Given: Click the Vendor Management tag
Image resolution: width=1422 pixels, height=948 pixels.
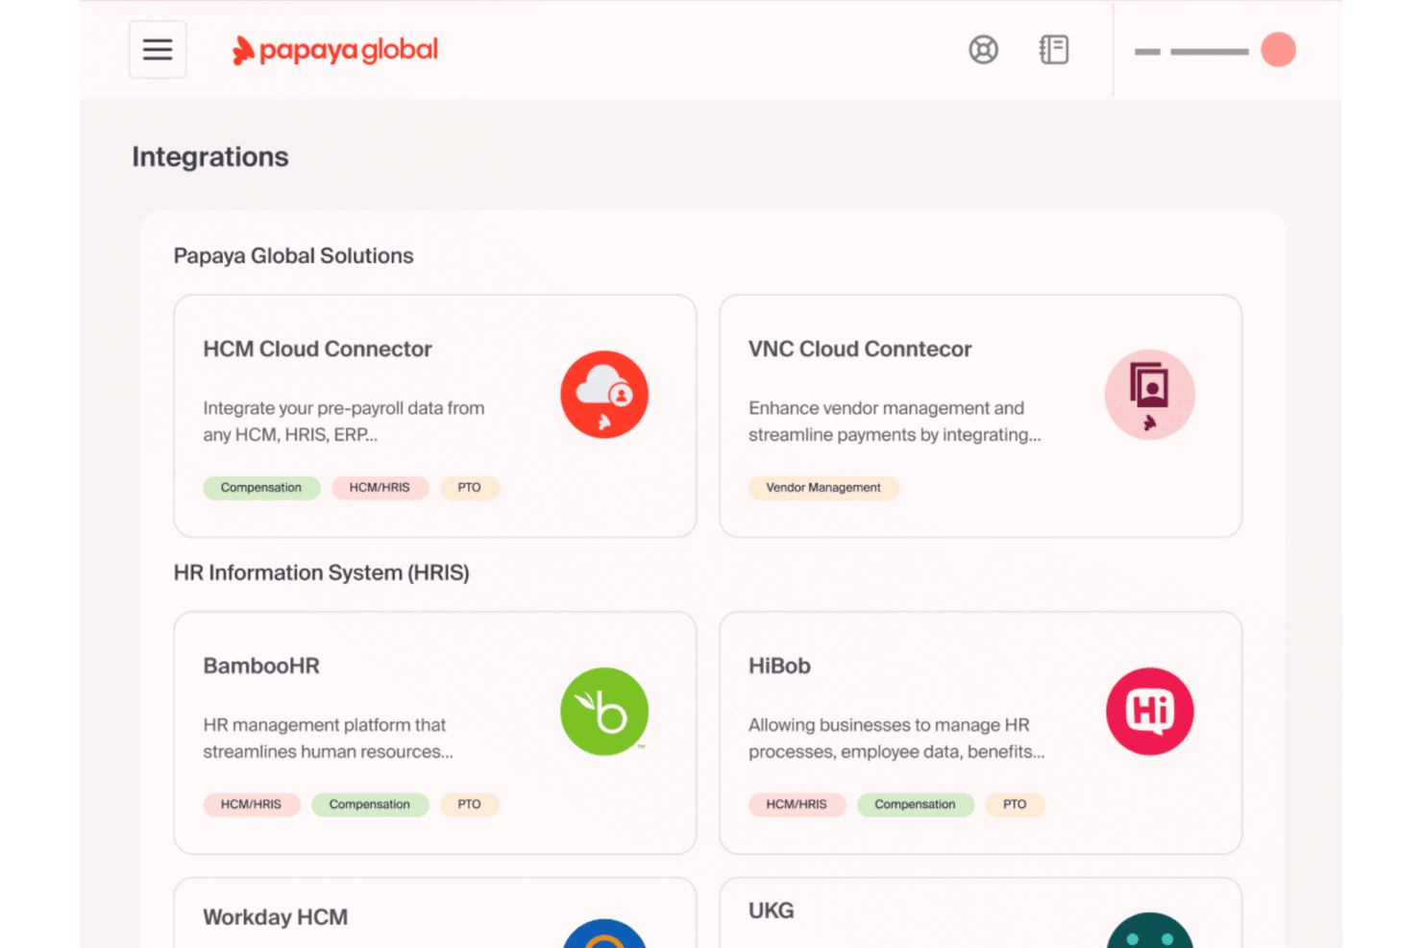Looking at the screenshot, I should 823,488.
